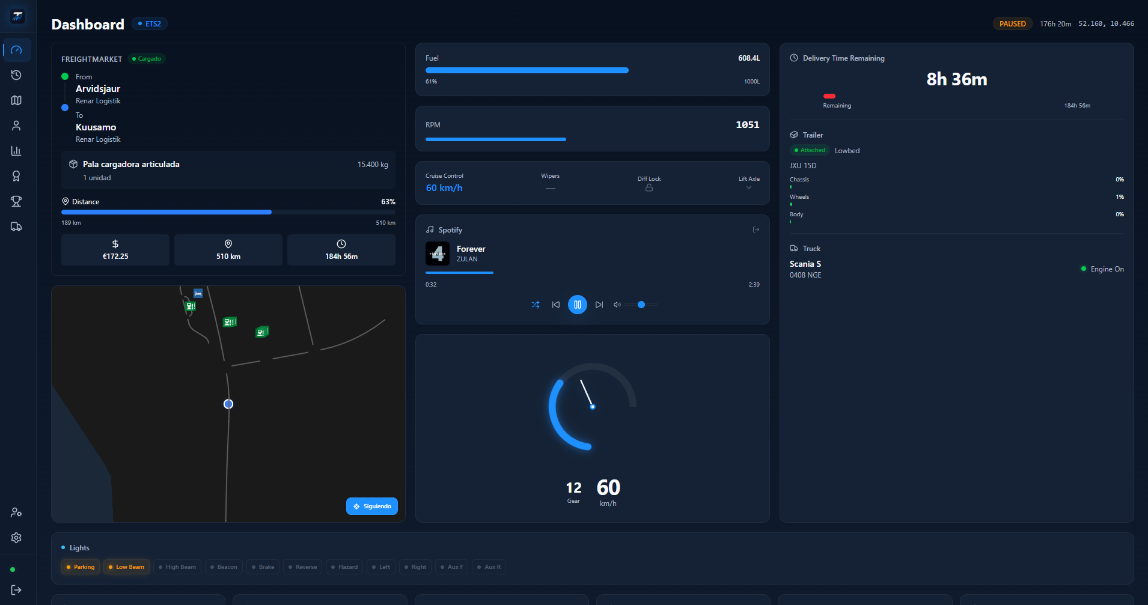The width and height of the screenshot is (1148, 605).
Task: Open the dashboard gauge sidebar icon
Action: tap(16, 50)
